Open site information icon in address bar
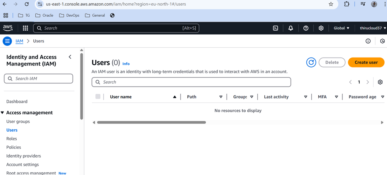 pyautogui.click(x=40, y=4)
